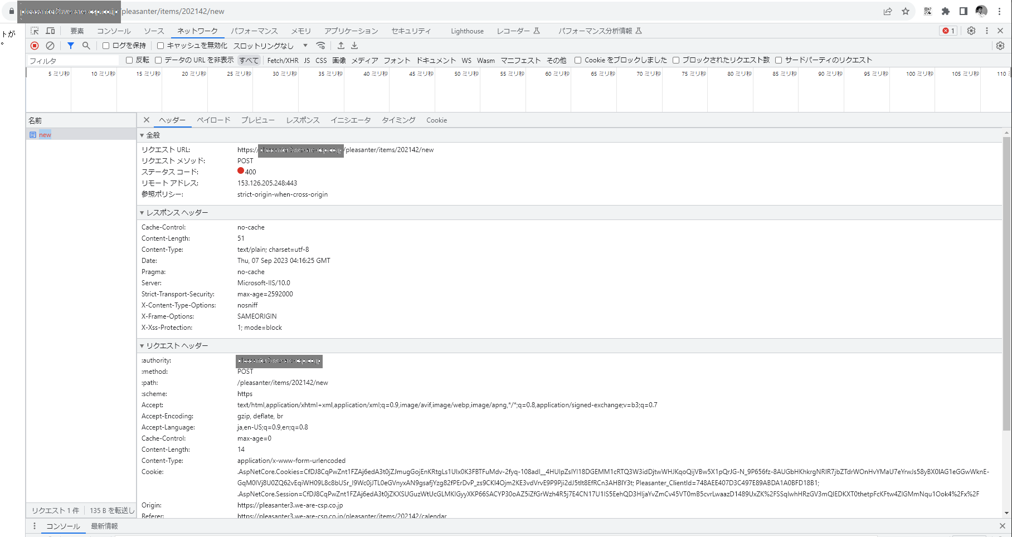
Task: Click the フィルタ input field
Action: pyautogui.click(x=72, y=60)
